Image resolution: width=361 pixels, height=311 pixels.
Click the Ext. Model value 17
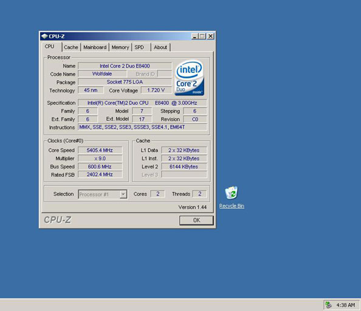(x=142, y=119)
